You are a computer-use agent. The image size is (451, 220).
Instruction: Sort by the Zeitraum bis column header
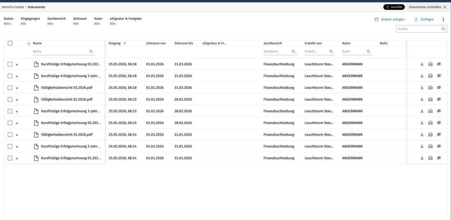coord(184,43)
